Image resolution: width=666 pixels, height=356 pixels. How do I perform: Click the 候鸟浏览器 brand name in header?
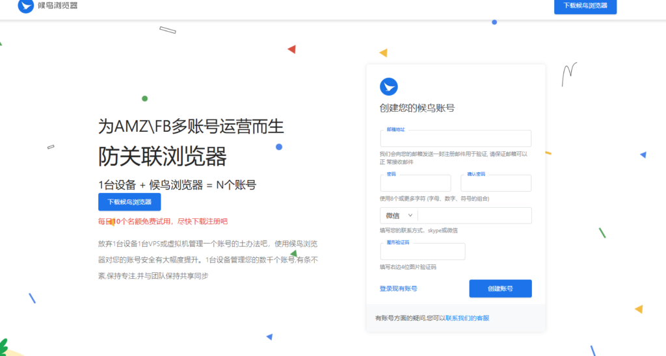[x=59, y=6]
